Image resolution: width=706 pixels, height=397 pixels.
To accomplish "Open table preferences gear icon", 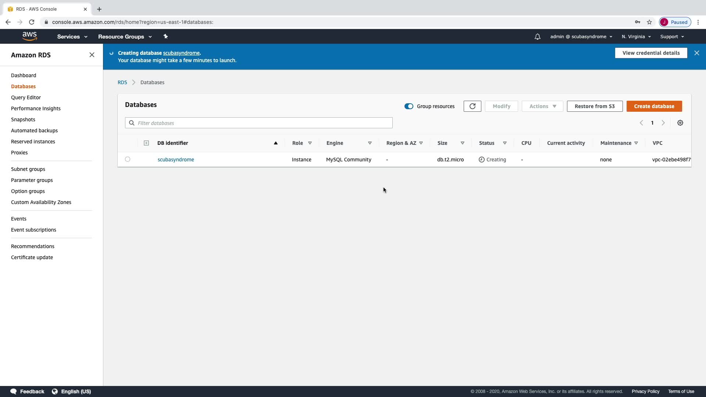I will [x=680, y=123].
